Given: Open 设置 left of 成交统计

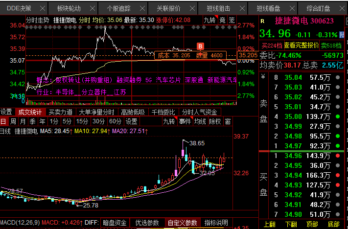Looking at the screenshot, I should (6, 112).
